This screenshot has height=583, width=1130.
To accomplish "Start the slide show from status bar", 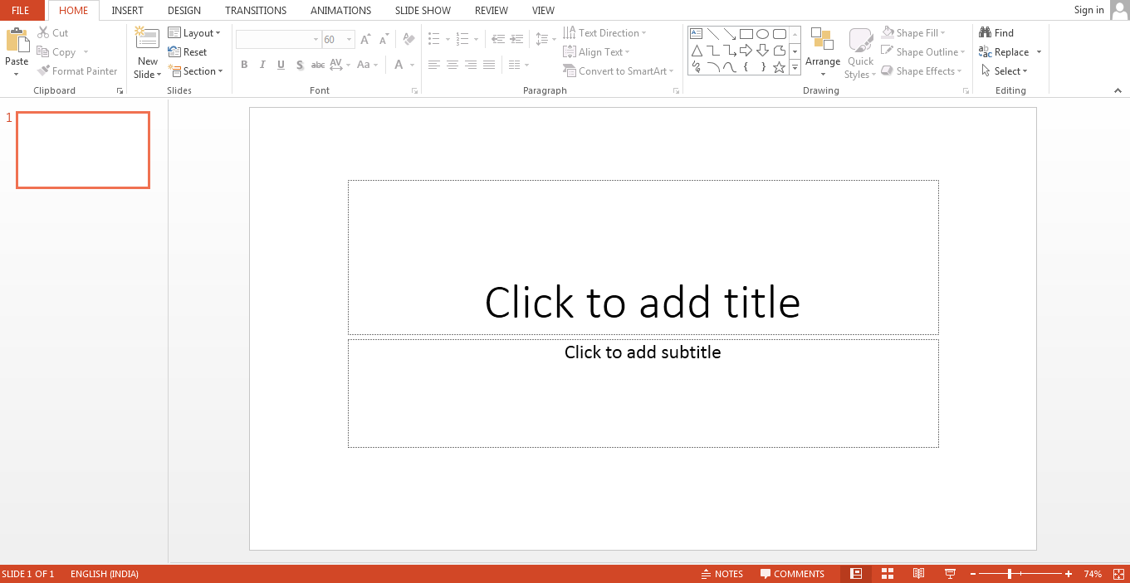I will tap(949, 573).
